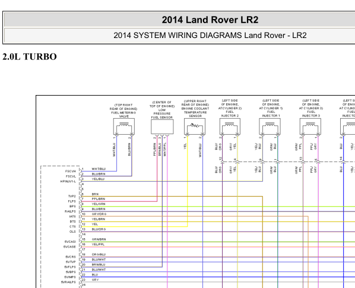Click the YEL/BLU wire label at pin 3
The image size is (355, 288).
tap(99, 179)
